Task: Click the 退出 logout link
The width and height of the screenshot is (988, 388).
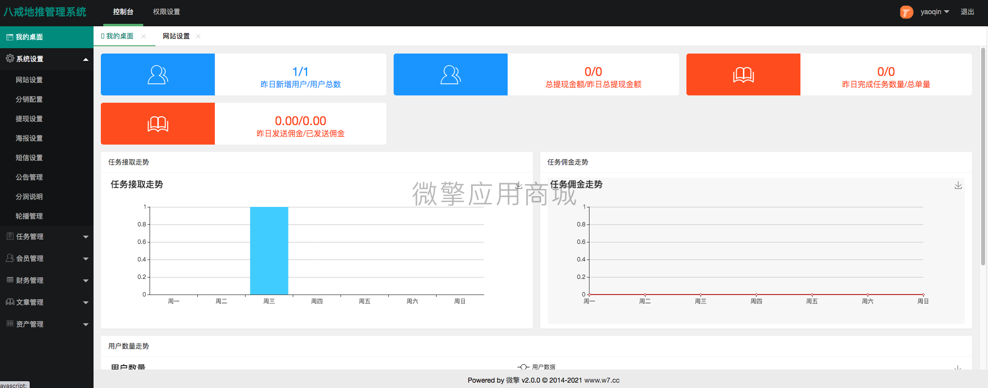Action: coord(968,12)
